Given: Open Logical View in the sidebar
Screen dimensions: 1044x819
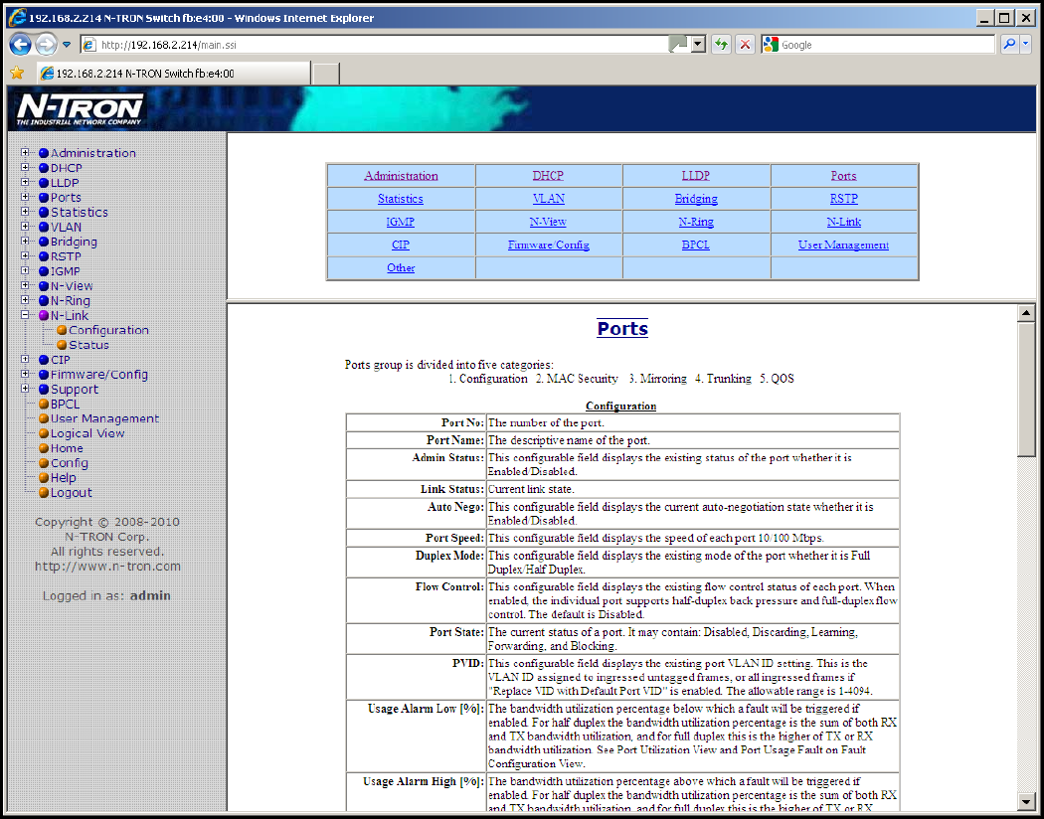Looking at the screenshot, I should 87,433.
